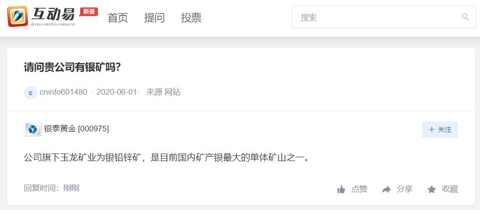Follow the company with 关注 button
The image size is (480, 210).
click(440, 129)
